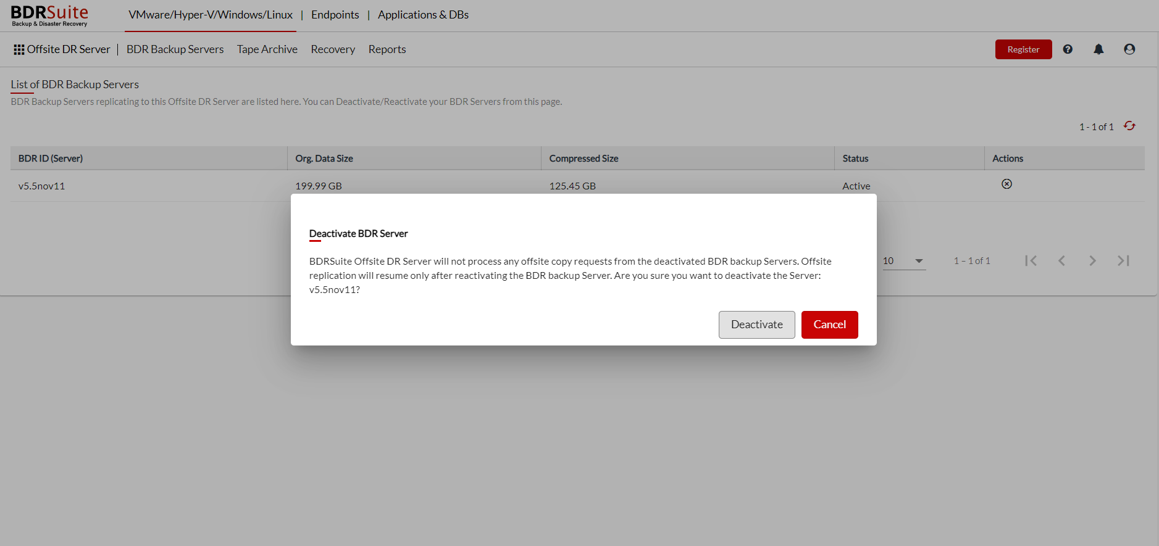Go to the first page icon
The width and height of the screenshot is (1159, 546).
[1031, 261]
